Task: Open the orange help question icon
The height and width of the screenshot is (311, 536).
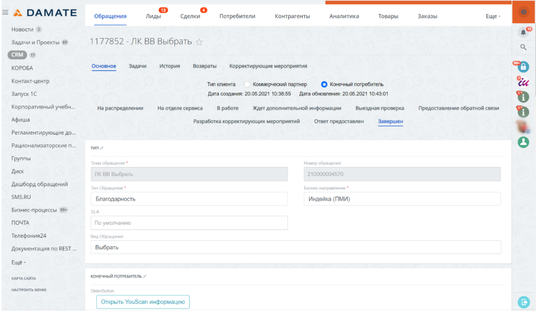Action: (x=523, y=12)
